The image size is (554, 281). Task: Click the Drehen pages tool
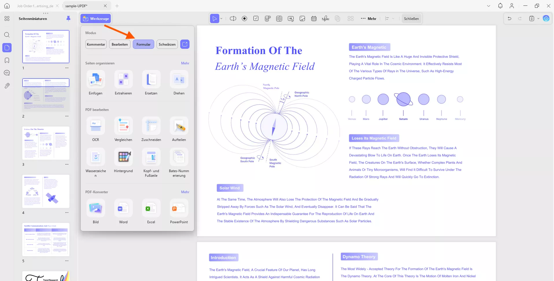[179, 83]
